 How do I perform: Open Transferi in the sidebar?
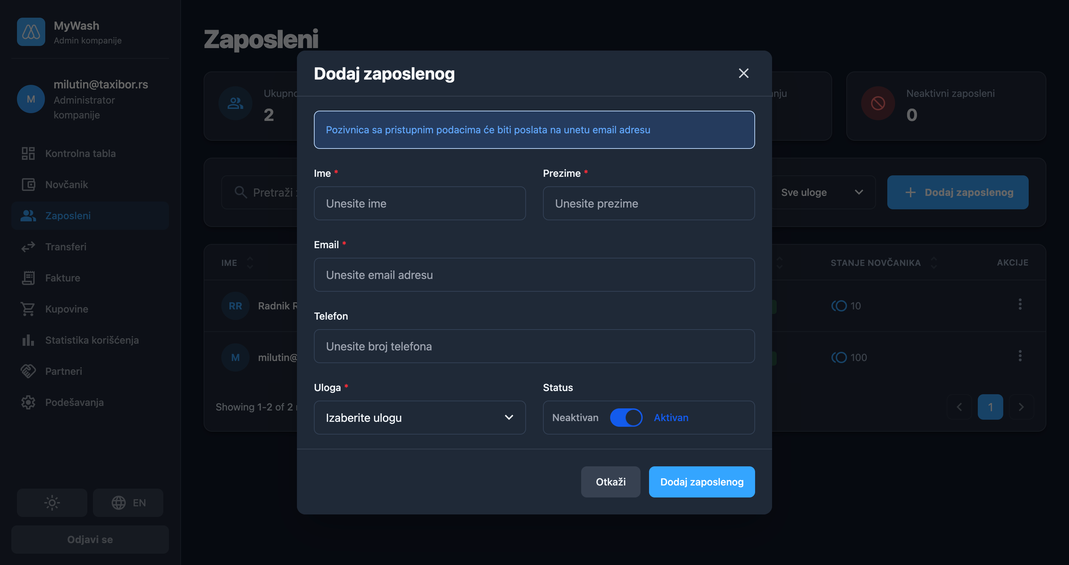click(65, 247)
